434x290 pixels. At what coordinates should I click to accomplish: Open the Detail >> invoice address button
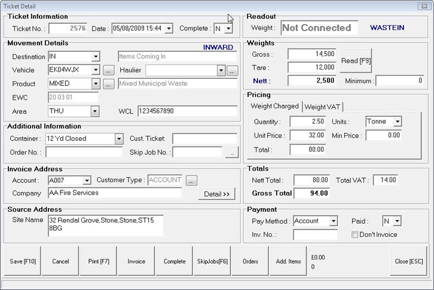[216, 194]
